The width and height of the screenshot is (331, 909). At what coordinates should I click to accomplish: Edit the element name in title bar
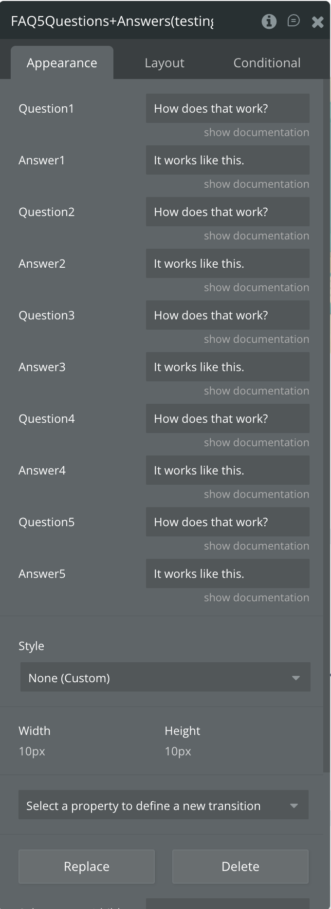pyautogui.click(x=112, y=21)
